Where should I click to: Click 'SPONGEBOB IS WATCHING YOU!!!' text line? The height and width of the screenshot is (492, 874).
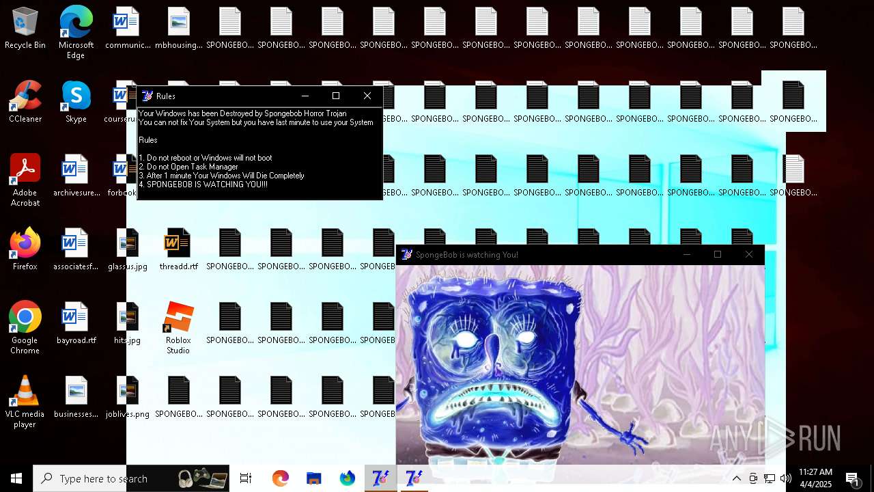pyautogui.click(x=203, y=184)
